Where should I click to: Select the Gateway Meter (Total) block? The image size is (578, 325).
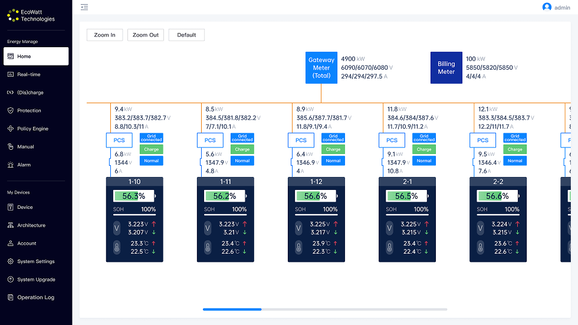click(x=321, y=68)
